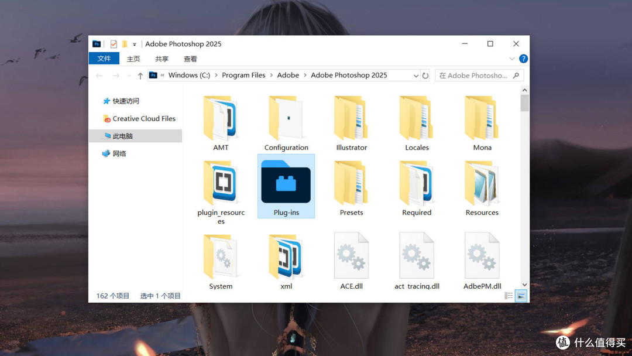632x356 pixels.
Task: Click the scrollbar up arrow
Action: tap(524, 90)
